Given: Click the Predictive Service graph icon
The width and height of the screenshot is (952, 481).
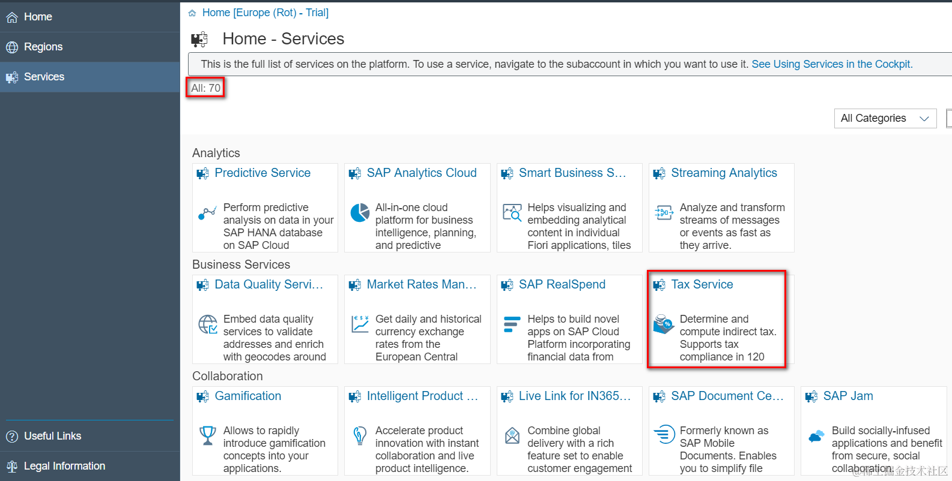Looking at the screenshot, I should [207, 213].
